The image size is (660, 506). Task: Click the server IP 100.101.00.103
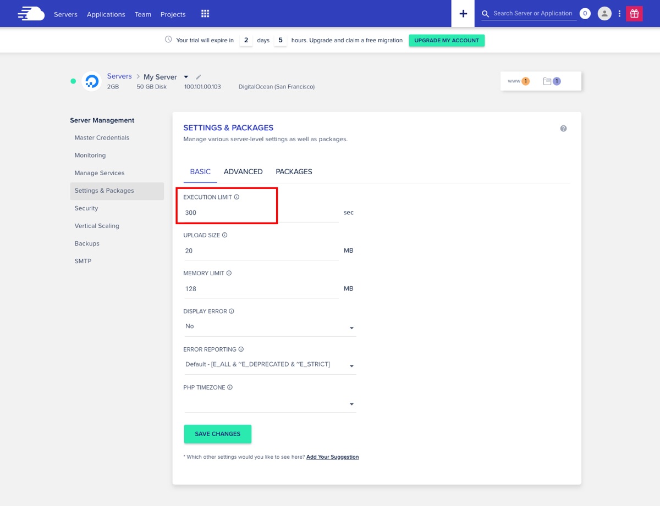click(202, 87)
